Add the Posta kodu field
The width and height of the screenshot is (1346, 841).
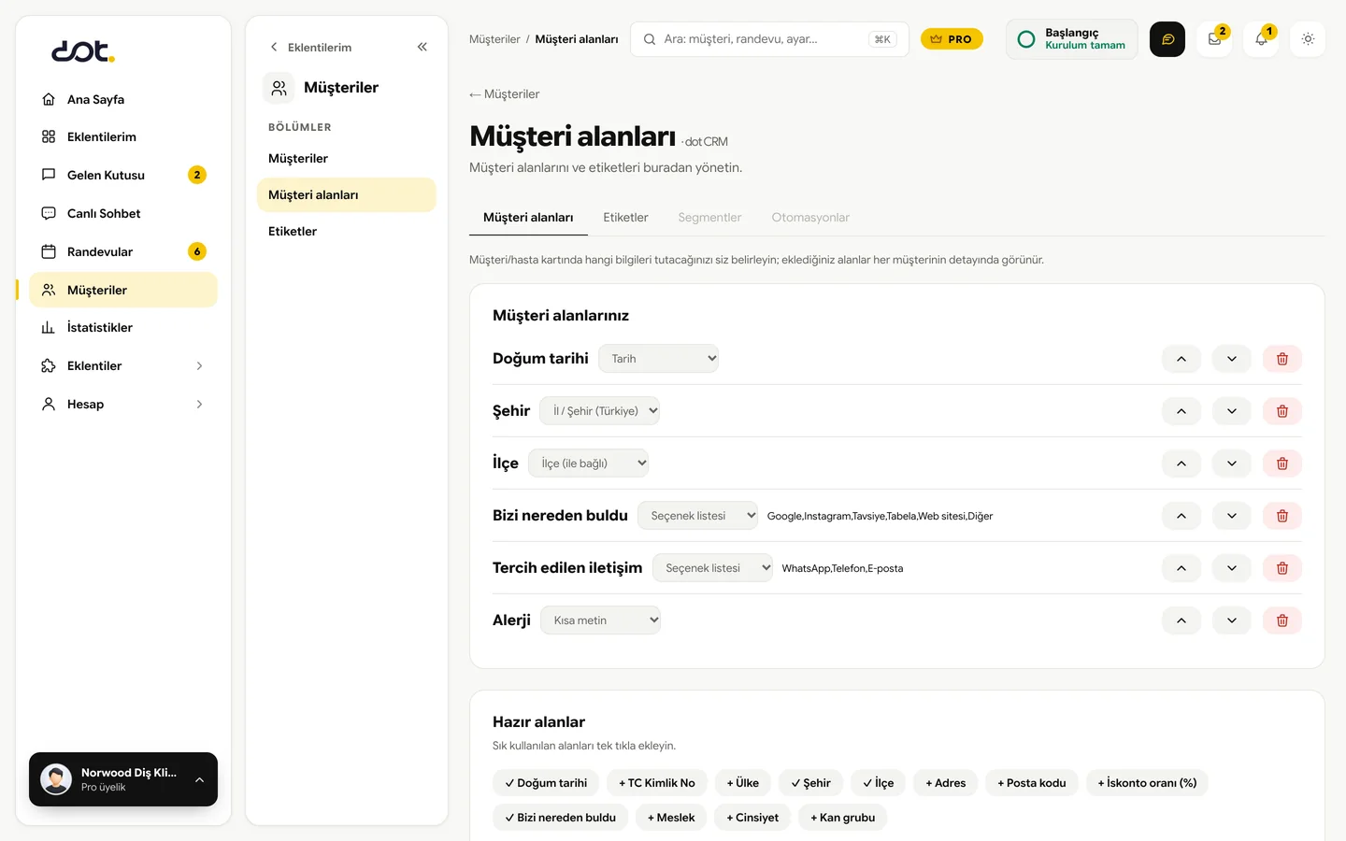pos(1032,783)
